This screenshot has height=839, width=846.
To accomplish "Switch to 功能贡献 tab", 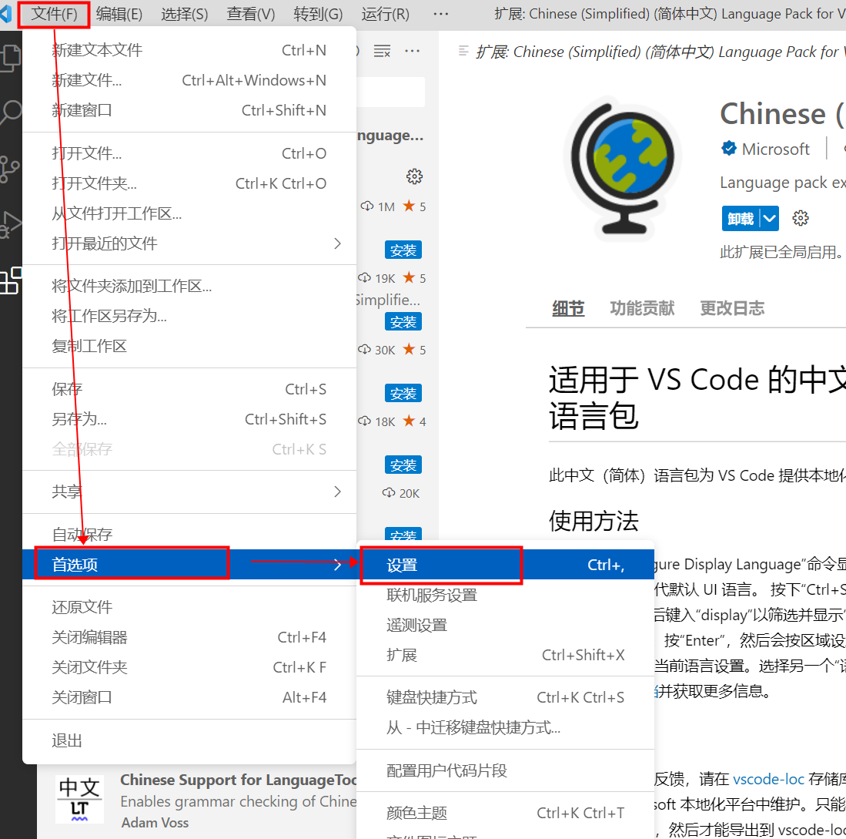I will [642, 308].
